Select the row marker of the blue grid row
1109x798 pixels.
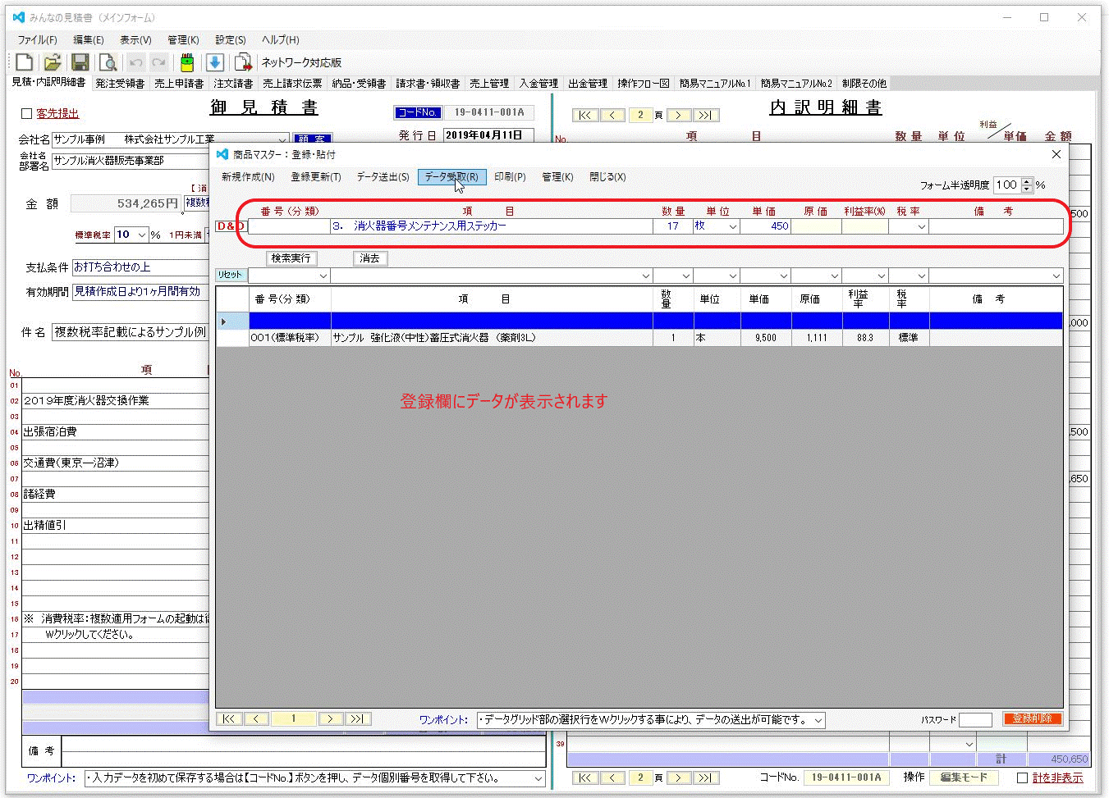click(x=232, y=321)
